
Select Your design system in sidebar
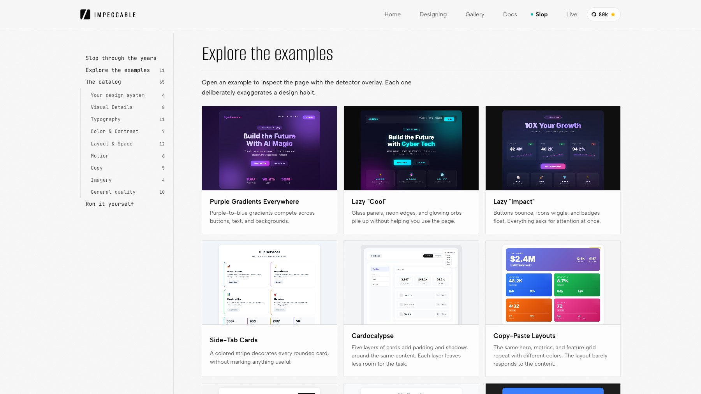pos(128,95)
